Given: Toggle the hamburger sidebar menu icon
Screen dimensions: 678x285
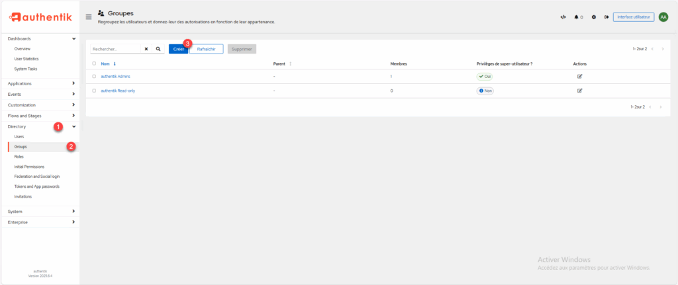Looking at the screenshot, I should (x=89, y=17).
